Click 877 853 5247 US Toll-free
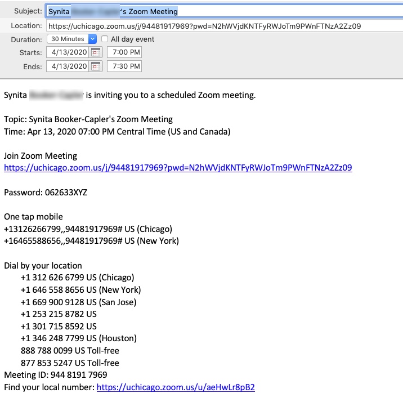 (x=70, y=363)
